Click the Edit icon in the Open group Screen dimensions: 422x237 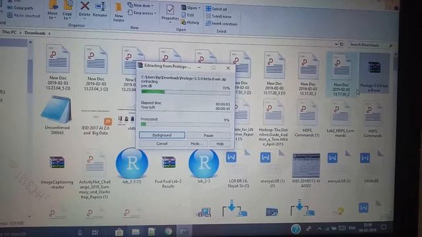188,15
